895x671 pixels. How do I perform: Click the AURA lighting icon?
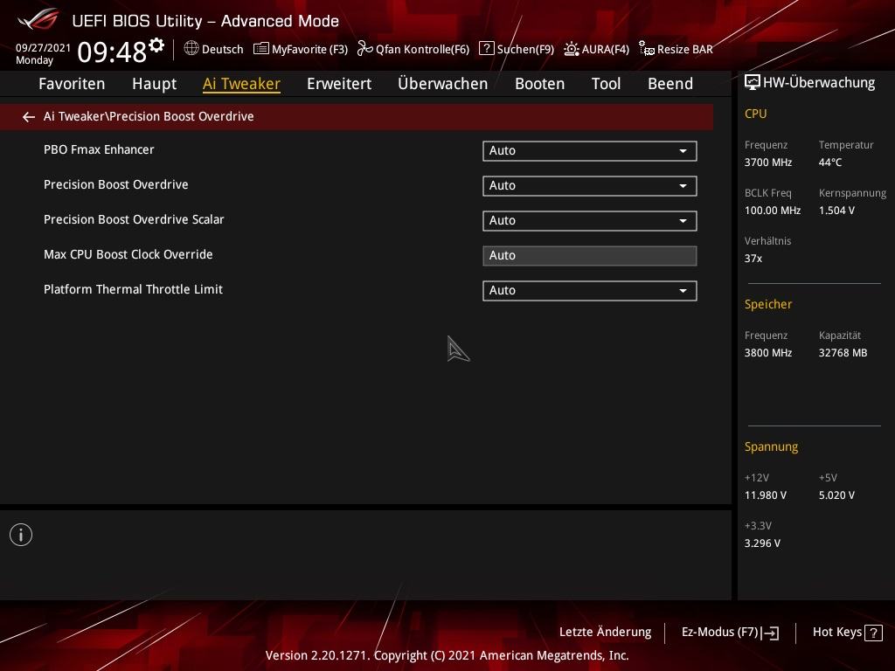tap(572, 49)
